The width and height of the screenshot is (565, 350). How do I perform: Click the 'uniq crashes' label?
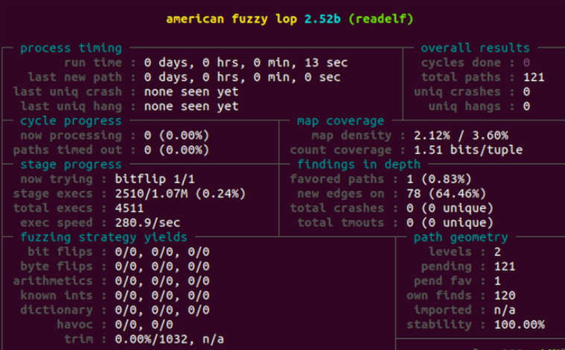[457, 91]
